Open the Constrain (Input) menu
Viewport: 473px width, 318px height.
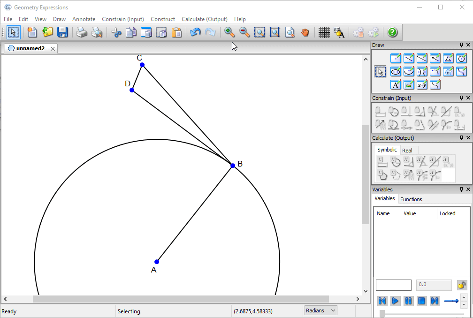(x=123, y=19)
